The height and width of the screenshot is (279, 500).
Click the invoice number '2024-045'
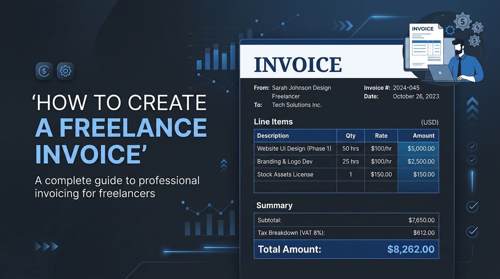[x=406, y=88]
